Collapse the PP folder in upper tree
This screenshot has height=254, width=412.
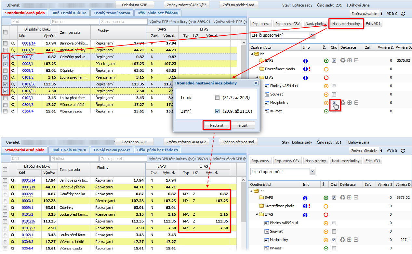251,54
